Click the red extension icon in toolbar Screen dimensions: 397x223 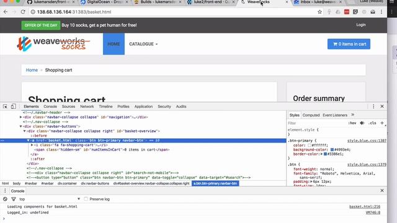(x=347, y=12)
